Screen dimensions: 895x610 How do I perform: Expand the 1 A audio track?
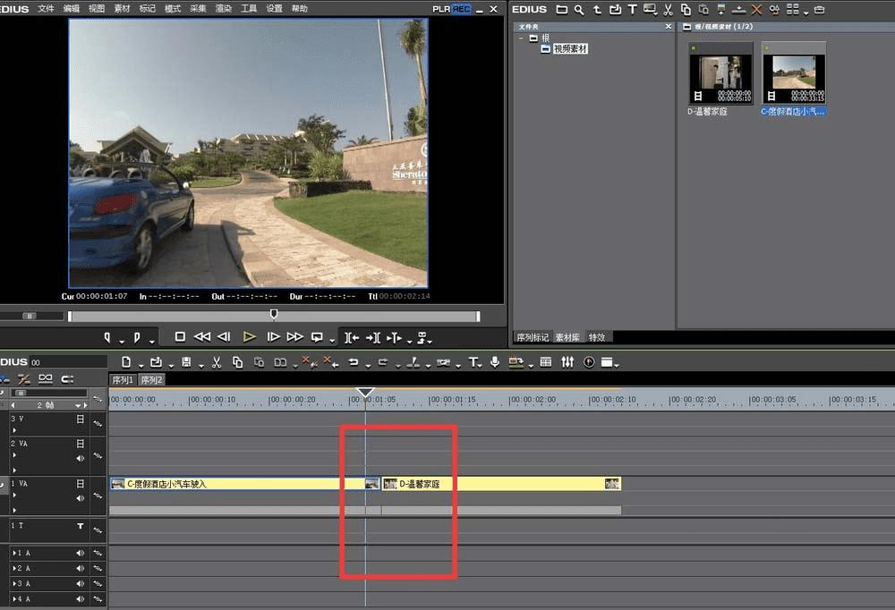click(13, 553)
